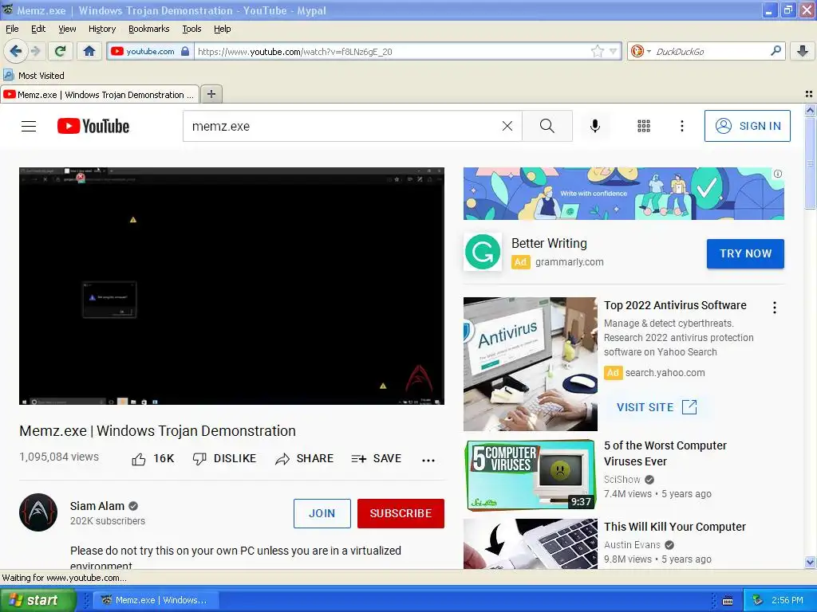
Task: Click the DISLIKE thumbs-down button
Action: click(x=224, y=458)
